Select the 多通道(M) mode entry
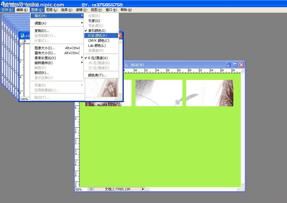Screen dimensions: 287x203 (x=101, y=50)
